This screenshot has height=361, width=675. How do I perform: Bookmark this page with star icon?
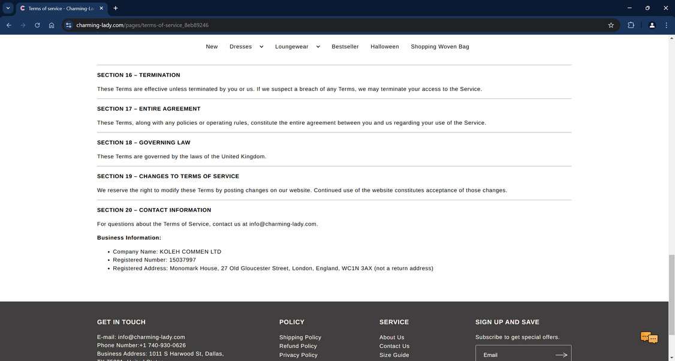pos(611,25)
